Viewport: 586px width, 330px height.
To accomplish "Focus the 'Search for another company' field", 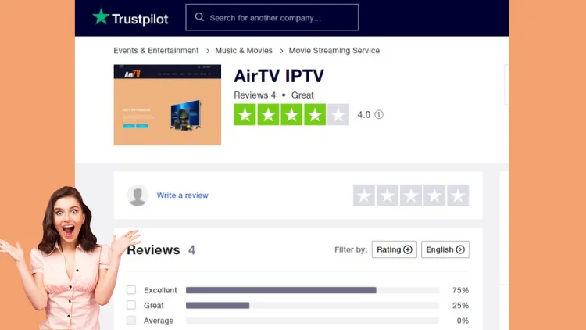I will tap(272, 17).
